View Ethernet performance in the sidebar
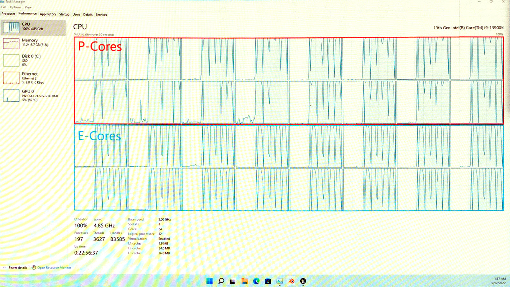The image size is (510, 287). [33, 78]
